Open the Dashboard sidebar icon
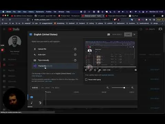 4,59
